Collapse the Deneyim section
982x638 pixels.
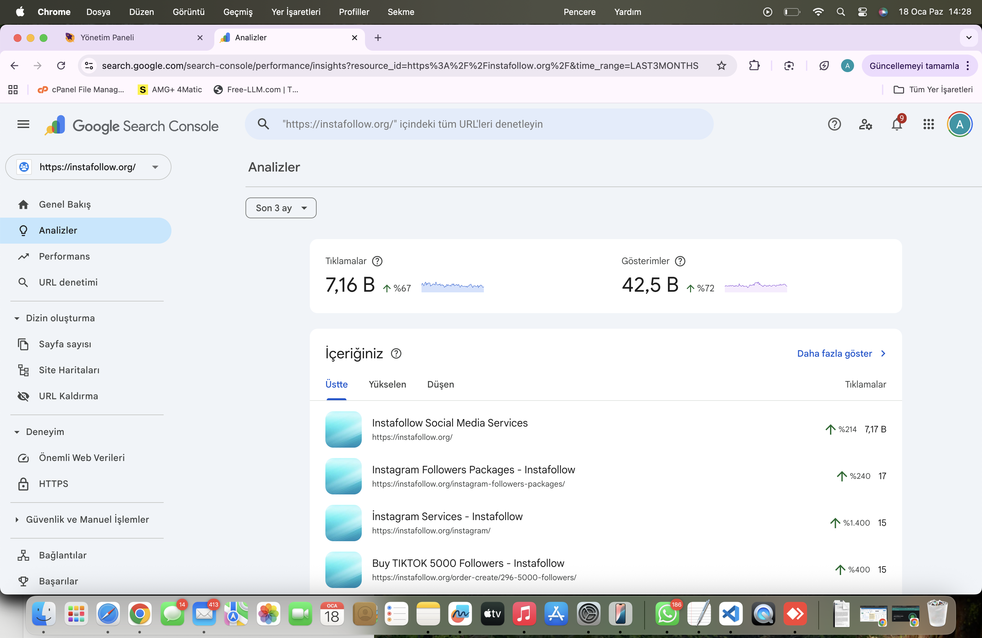coord(17,432)
